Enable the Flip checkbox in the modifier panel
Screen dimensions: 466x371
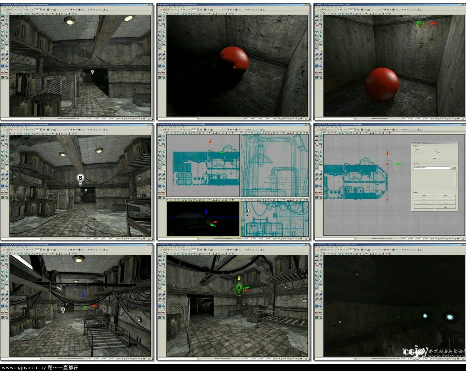pyautogui.click(x=436, y=152)
